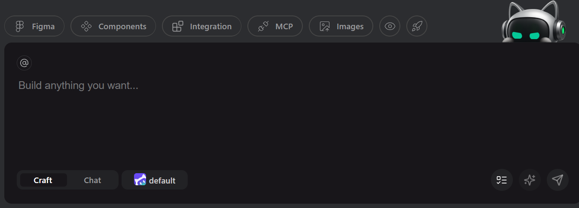Toggle the eye preview icon
579x208 pixels.
coord(390,26)
